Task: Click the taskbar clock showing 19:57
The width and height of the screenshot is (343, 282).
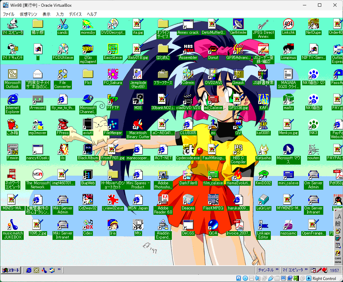Action: pyautogui.click(x=334, y=270)
